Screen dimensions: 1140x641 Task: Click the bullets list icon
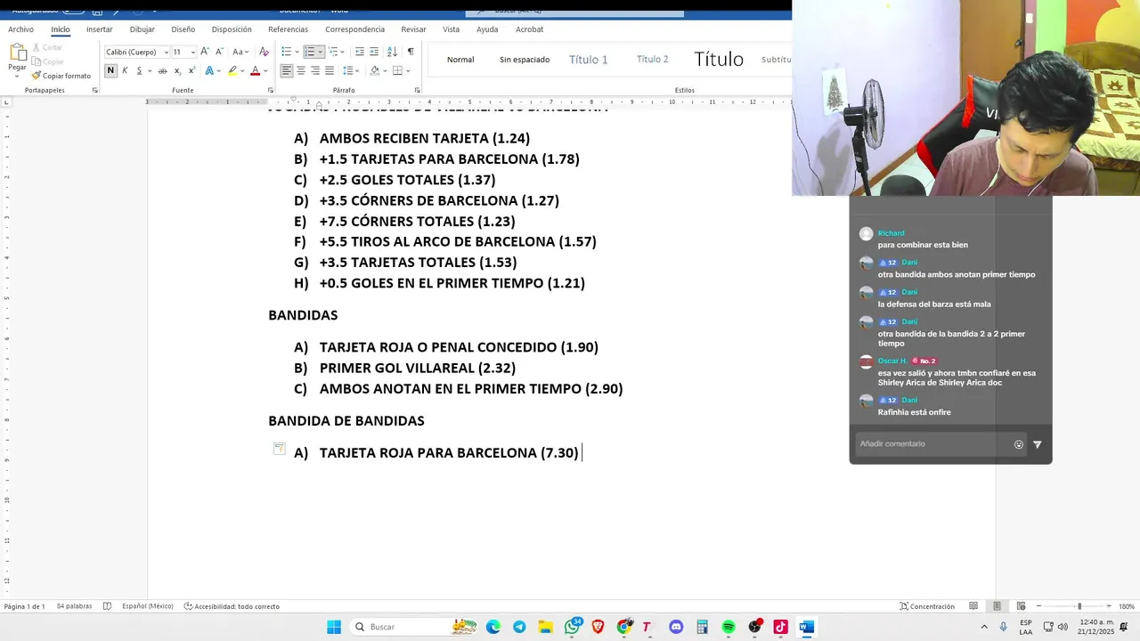point(287,52)
